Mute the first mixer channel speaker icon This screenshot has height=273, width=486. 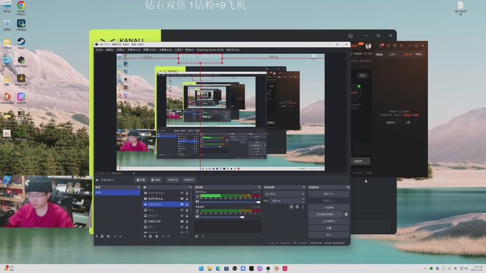tap(197, 201)
